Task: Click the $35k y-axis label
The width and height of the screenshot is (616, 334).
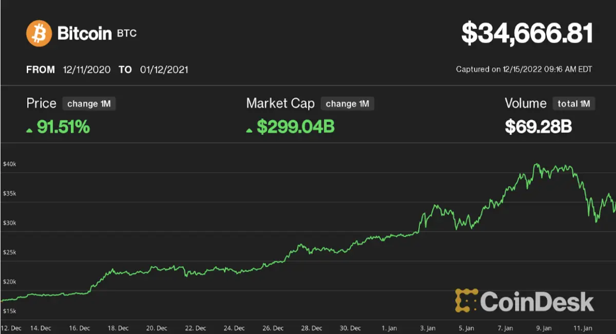Action: 10,194
